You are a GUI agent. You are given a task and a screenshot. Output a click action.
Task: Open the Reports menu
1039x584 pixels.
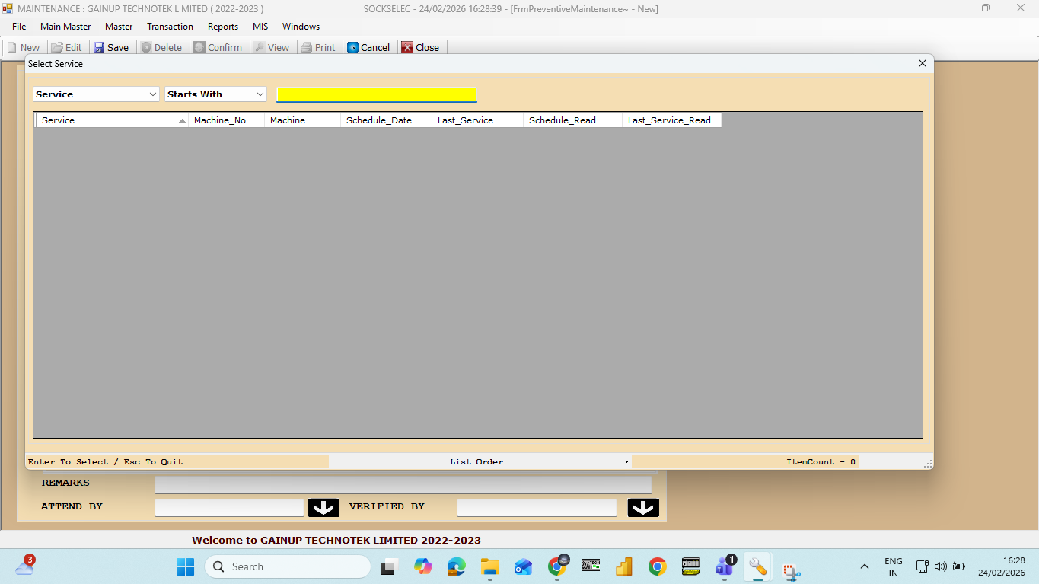coord(223,27)
